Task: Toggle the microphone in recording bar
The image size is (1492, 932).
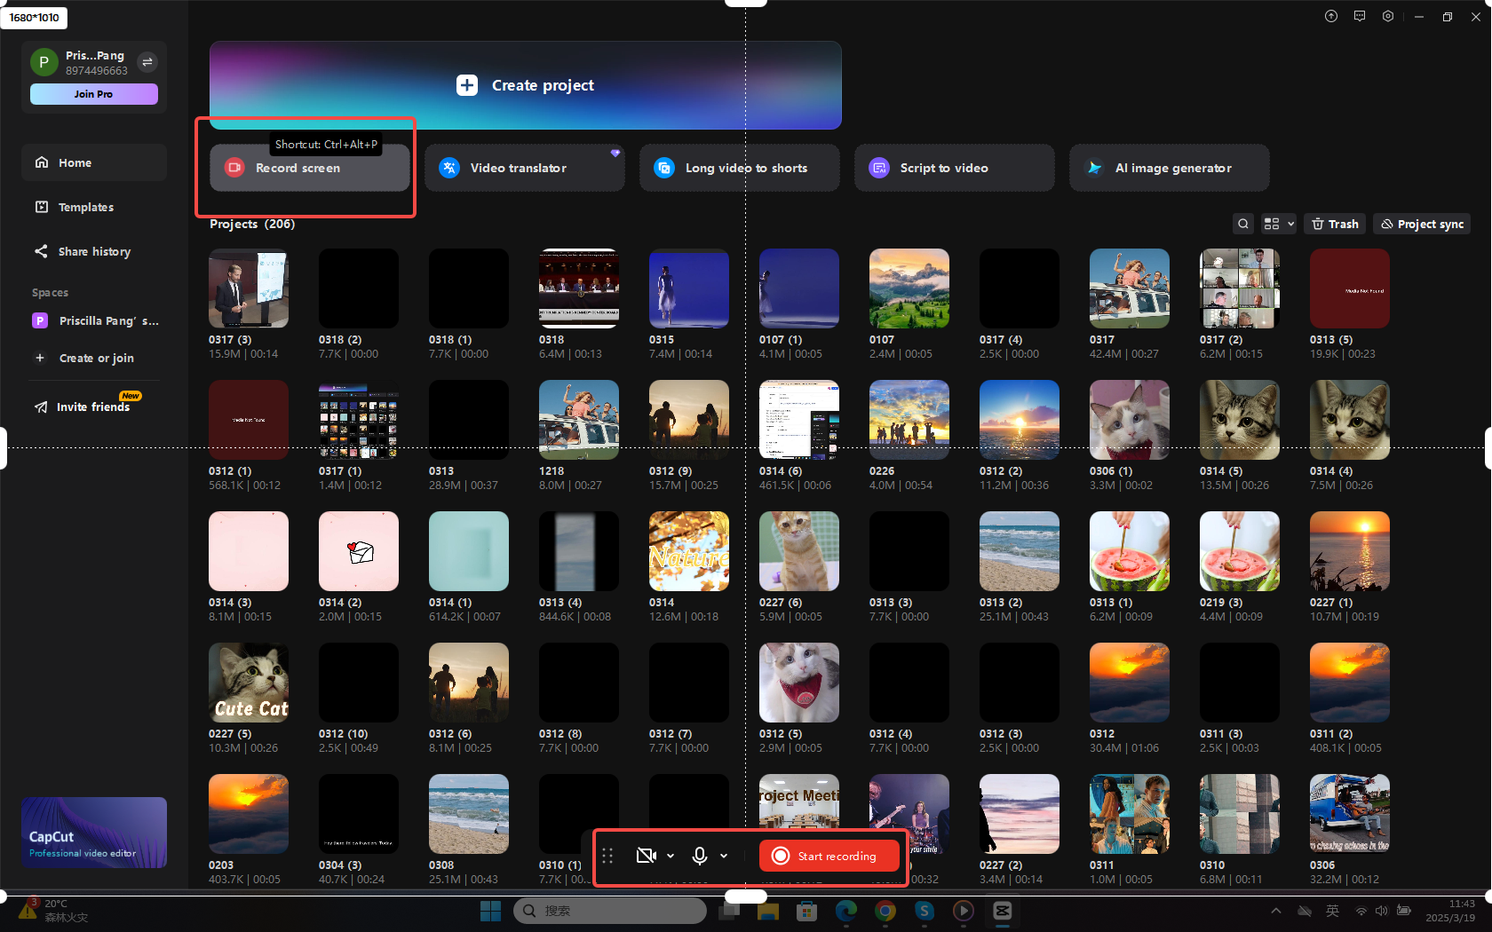Action: [700, 856]
